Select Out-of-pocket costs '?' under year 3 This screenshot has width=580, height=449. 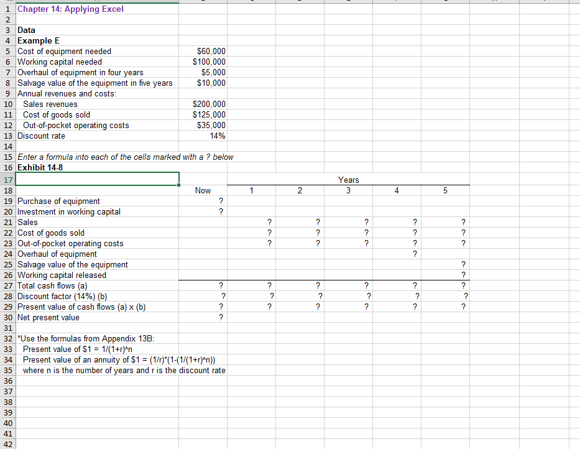tap(349, 244)
